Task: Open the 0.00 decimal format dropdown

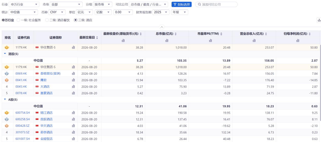Action: [x=123, y=12]
